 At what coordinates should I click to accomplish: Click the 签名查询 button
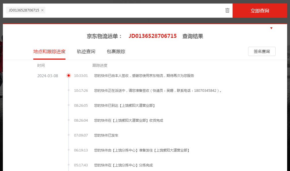click(x=262, y=51)
